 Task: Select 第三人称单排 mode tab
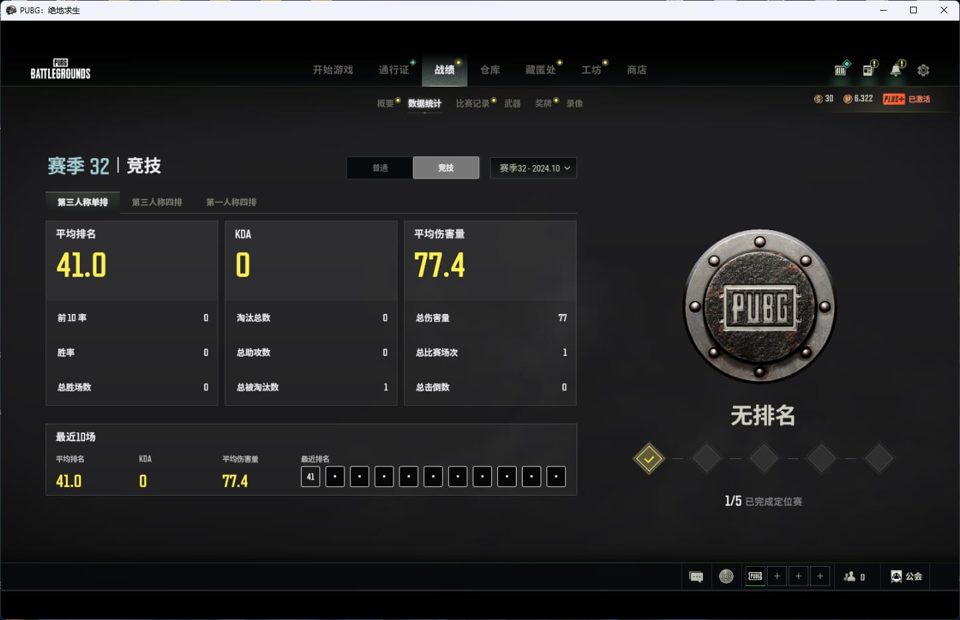(x=83, y=202)
